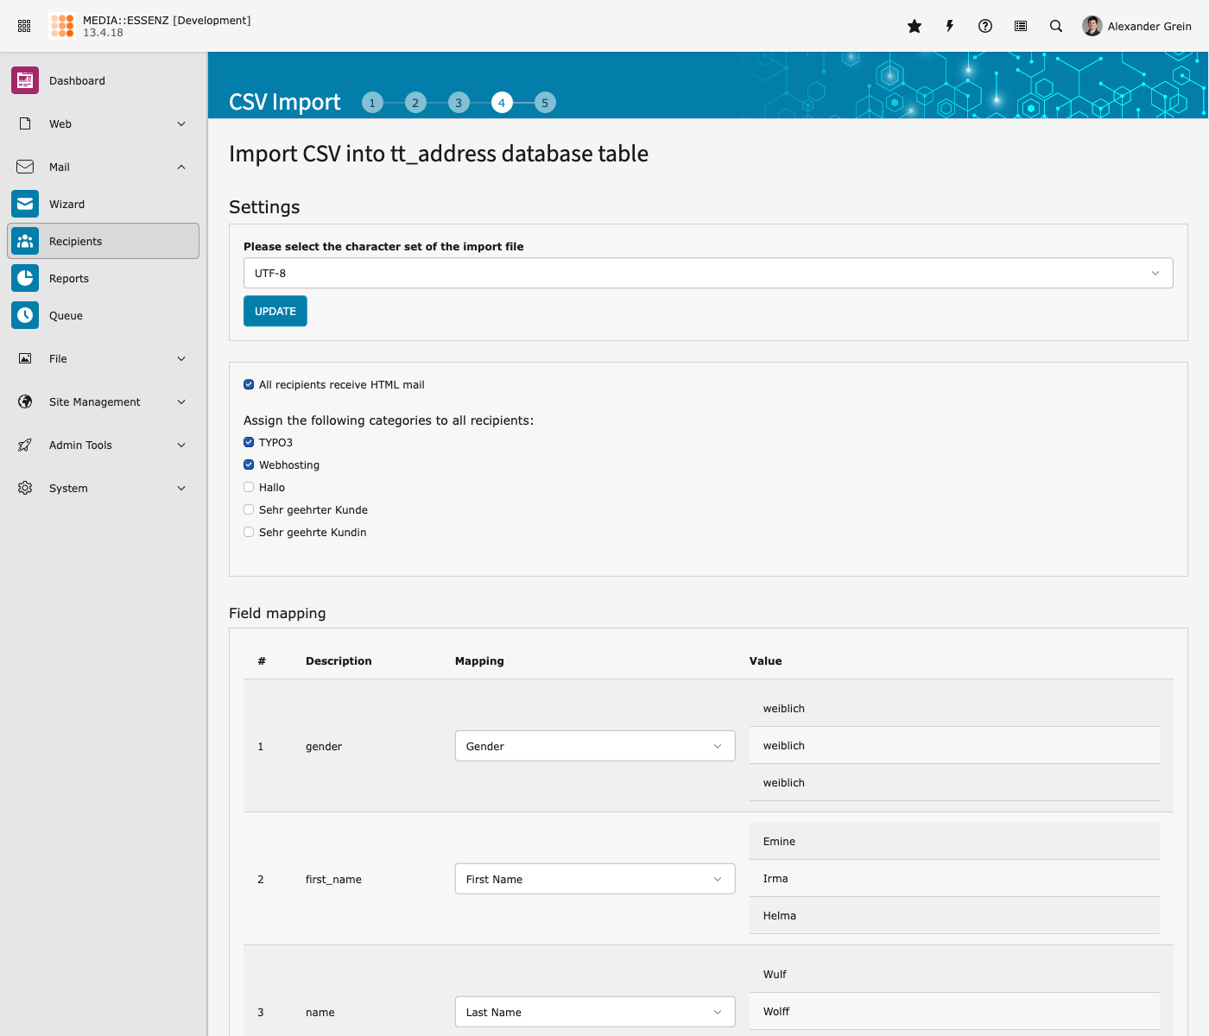Screen dimensions: 1209x1036
Task: Open the bookmarks star icon
Action: [x=915, y=26]
